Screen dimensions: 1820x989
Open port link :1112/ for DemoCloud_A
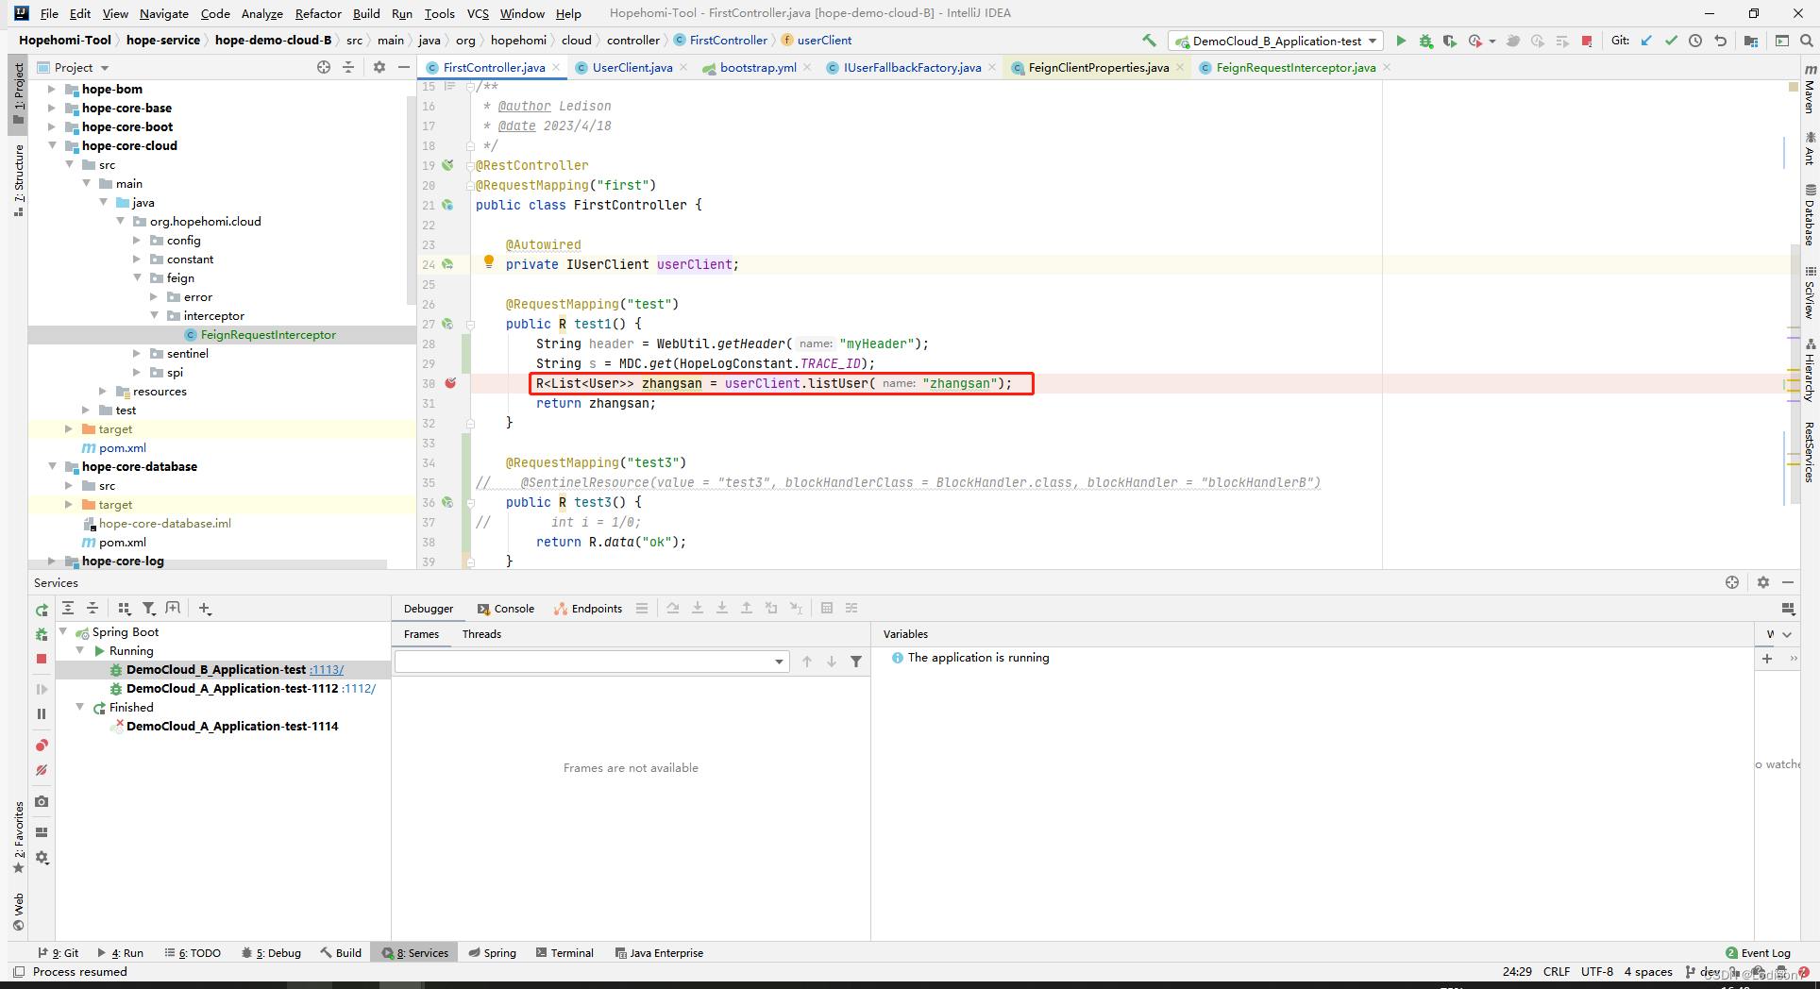click(359, 688)
